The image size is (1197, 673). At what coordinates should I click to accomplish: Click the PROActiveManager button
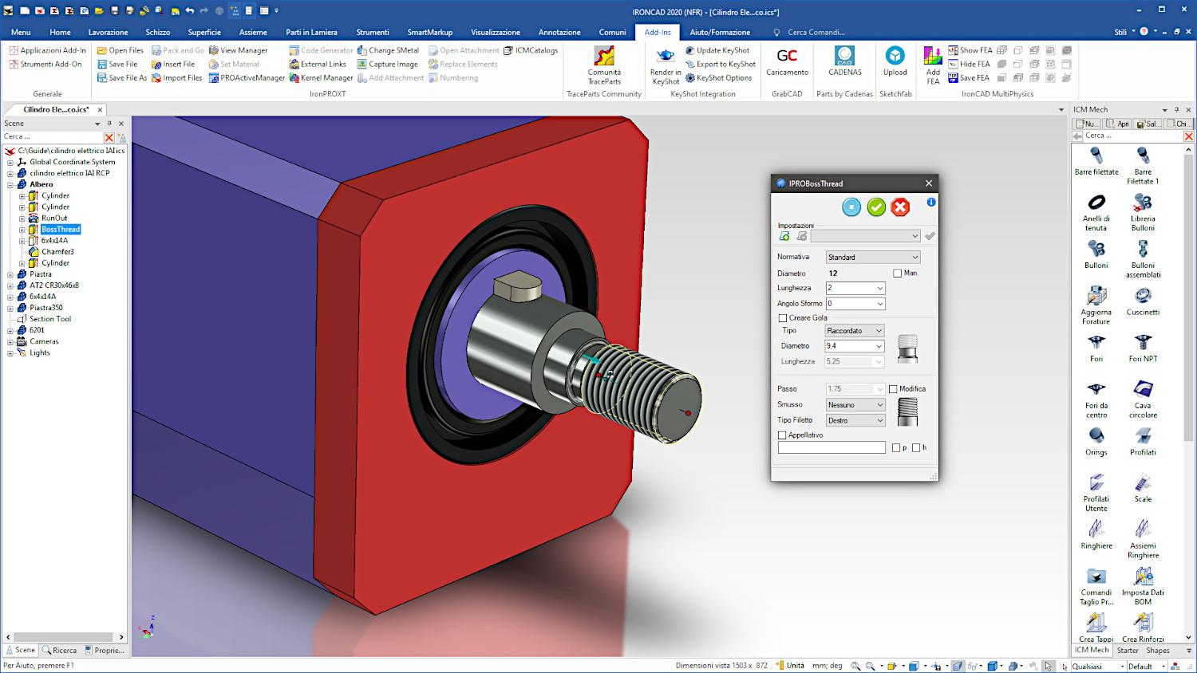click(x=247, y=78)
